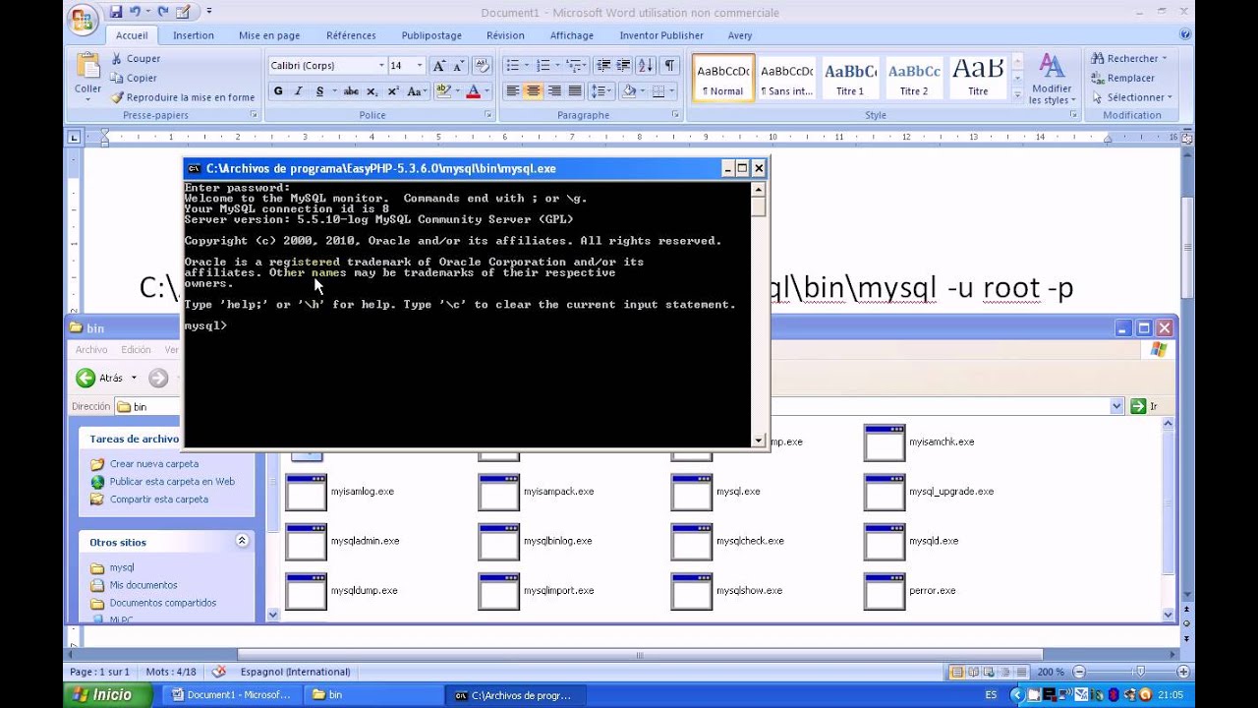Clear formatting with eraser icon
This screenshot has width=1258, height=708.
[482, 66]
